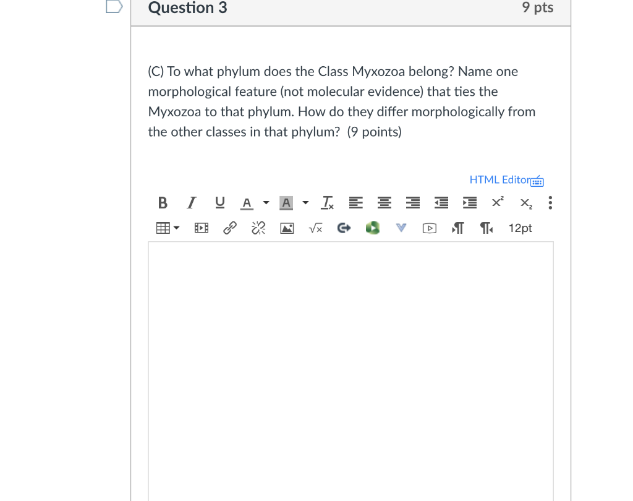Open the math equation editor

[315, 228]
